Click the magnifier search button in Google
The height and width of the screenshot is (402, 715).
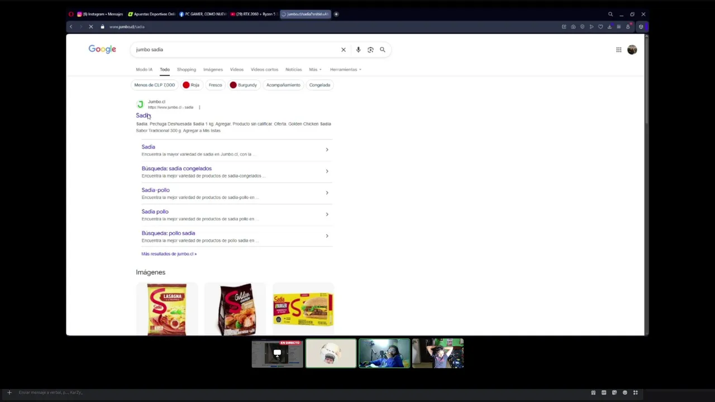[x=383, y=50]
